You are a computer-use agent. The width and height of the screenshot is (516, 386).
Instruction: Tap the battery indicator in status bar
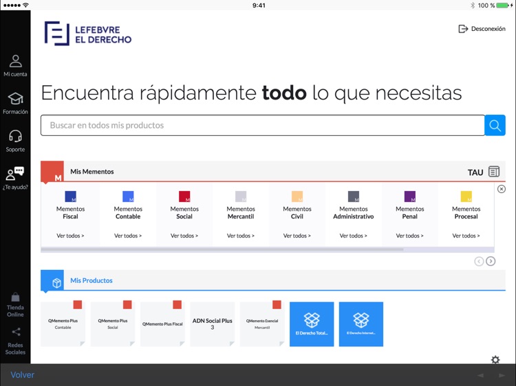pyautogui.click(x=504, y=5)
